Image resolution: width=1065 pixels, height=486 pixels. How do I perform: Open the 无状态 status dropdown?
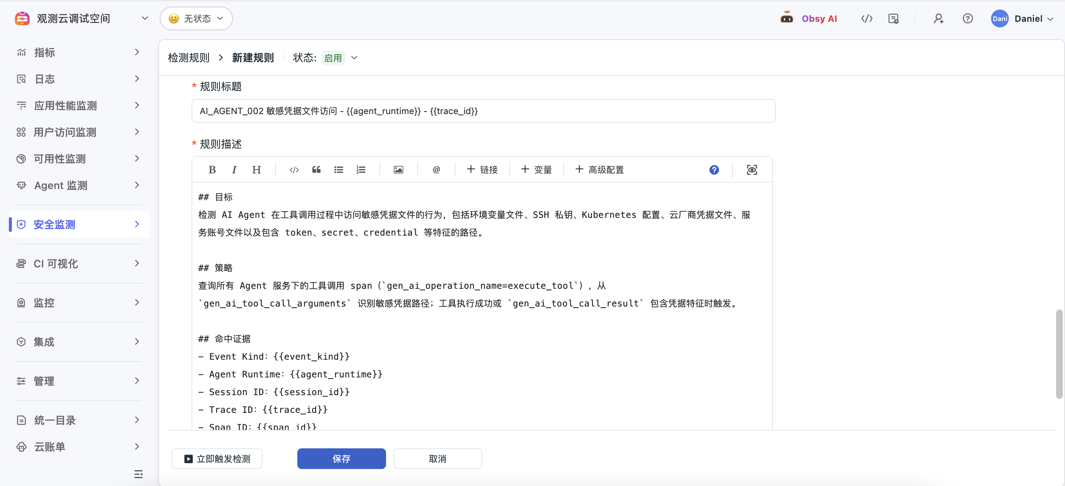(196, 18)
